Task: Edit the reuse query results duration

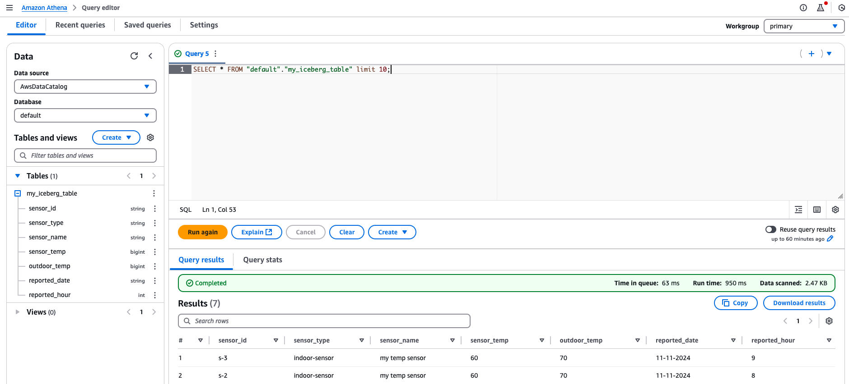Action: [x=830, y=239]
